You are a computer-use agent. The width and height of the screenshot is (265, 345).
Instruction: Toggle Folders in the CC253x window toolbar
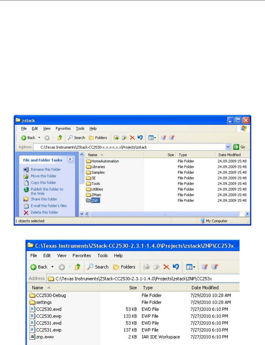tap(124, 267)
